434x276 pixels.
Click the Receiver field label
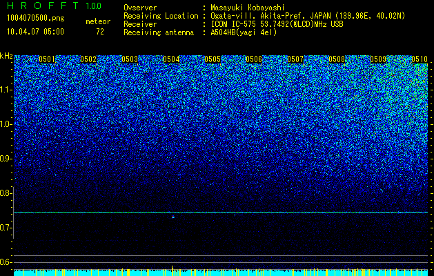tap(140, 24)
